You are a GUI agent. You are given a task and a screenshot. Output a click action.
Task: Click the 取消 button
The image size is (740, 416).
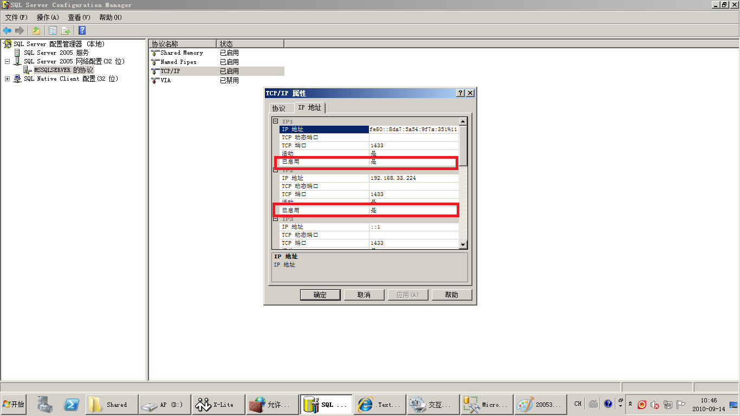pos(364,295)
